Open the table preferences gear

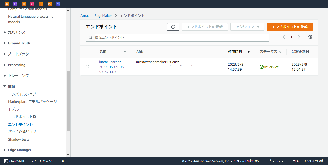tap(310, 37)
